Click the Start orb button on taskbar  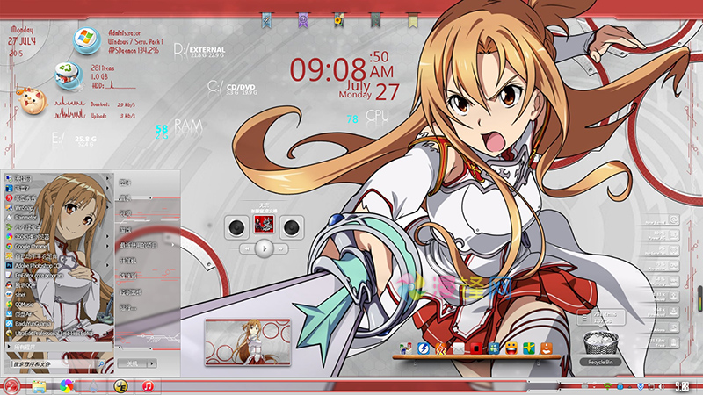coord(11,386)
